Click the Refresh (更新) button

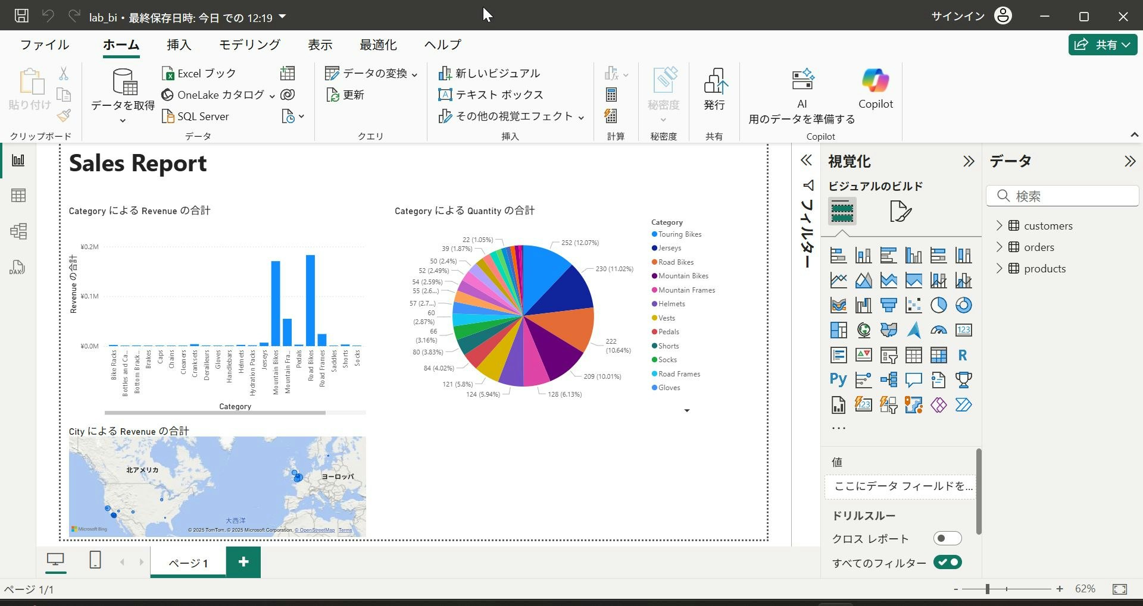[x=345, y=95]
